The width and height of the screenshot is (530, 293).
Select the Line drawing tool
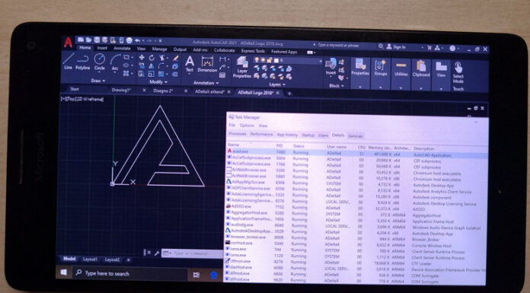(x=69, y=61)
